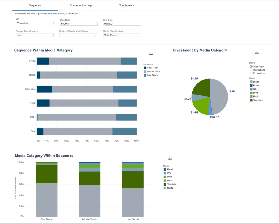Click the Last Touch legend color swatch
The image size is (279, 224).
[x=145, y=75]
